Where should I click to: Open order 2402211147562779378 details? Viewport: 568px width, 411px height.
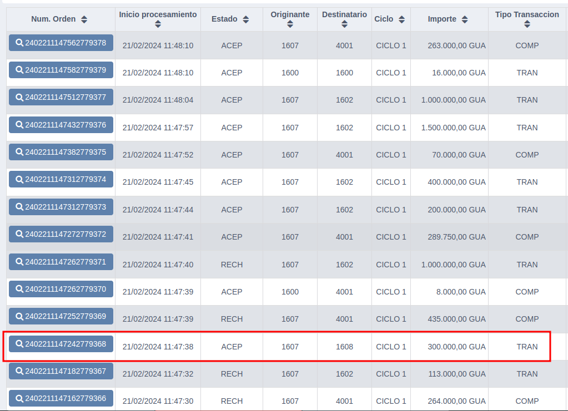click(x=61, y=43)
